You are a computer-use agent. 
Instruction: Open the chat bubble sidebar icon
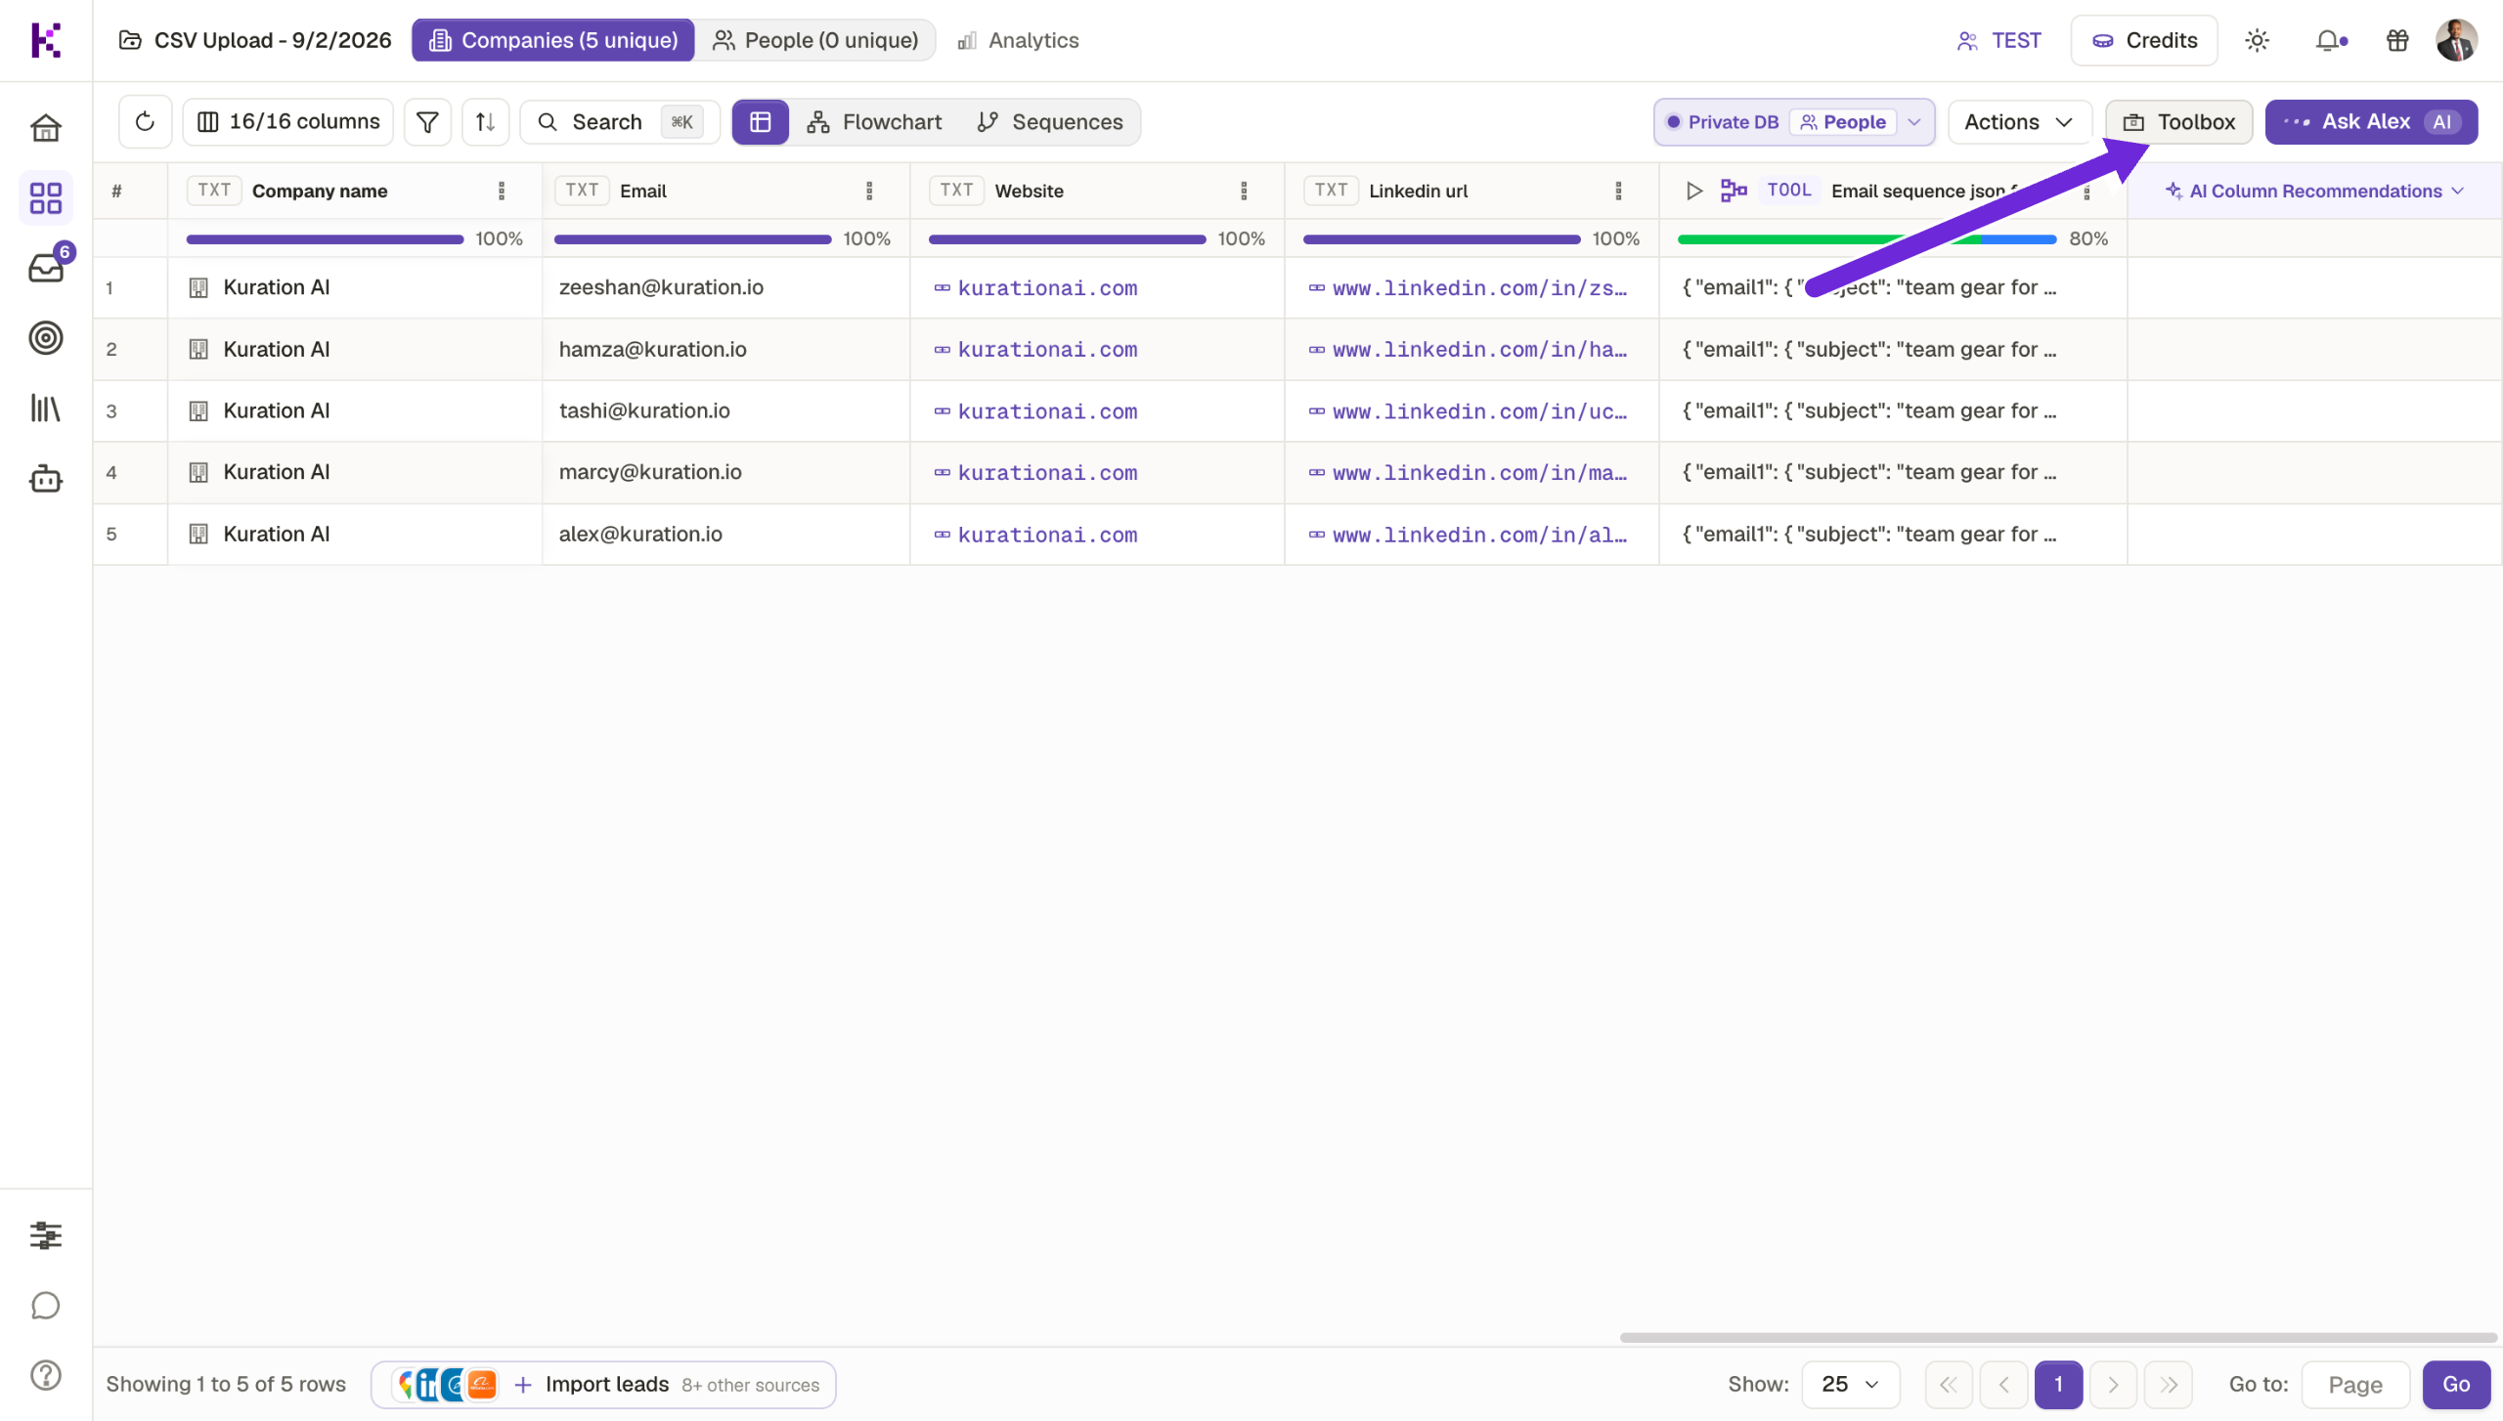point(46,1306)
